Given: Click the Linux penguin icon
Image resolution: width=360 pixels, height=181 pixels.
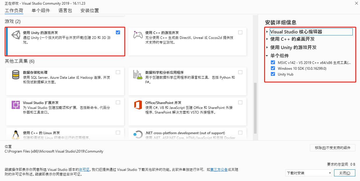Looking at the screenshot, I should pos(16,135).
